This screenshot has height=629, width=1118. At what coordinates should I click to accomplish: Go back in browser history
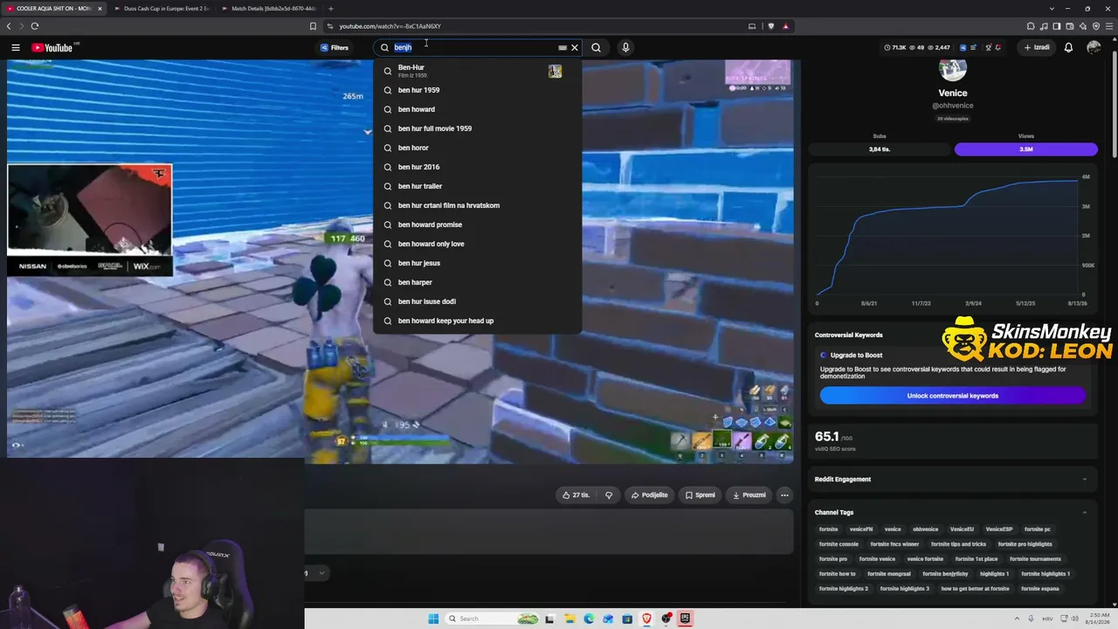pos(9,26)
